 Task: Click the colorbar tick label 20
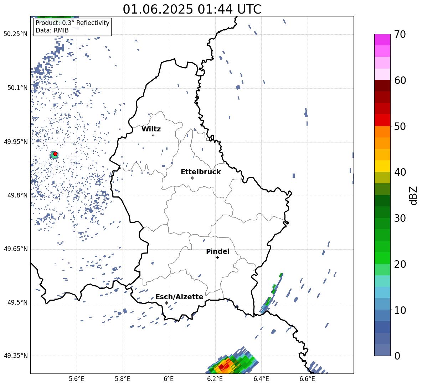[x=400, y=264]
